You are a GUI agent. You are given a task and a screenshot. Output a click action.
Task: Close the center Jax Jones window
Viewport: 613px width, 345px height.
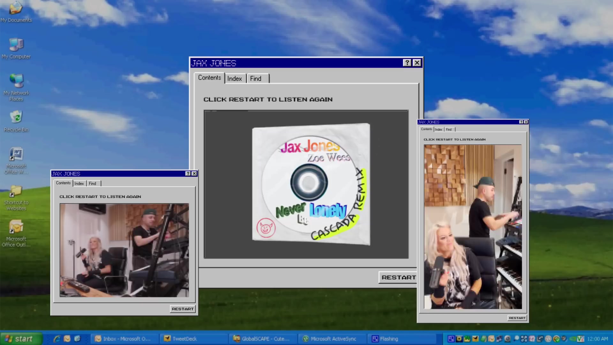[417, 63]
